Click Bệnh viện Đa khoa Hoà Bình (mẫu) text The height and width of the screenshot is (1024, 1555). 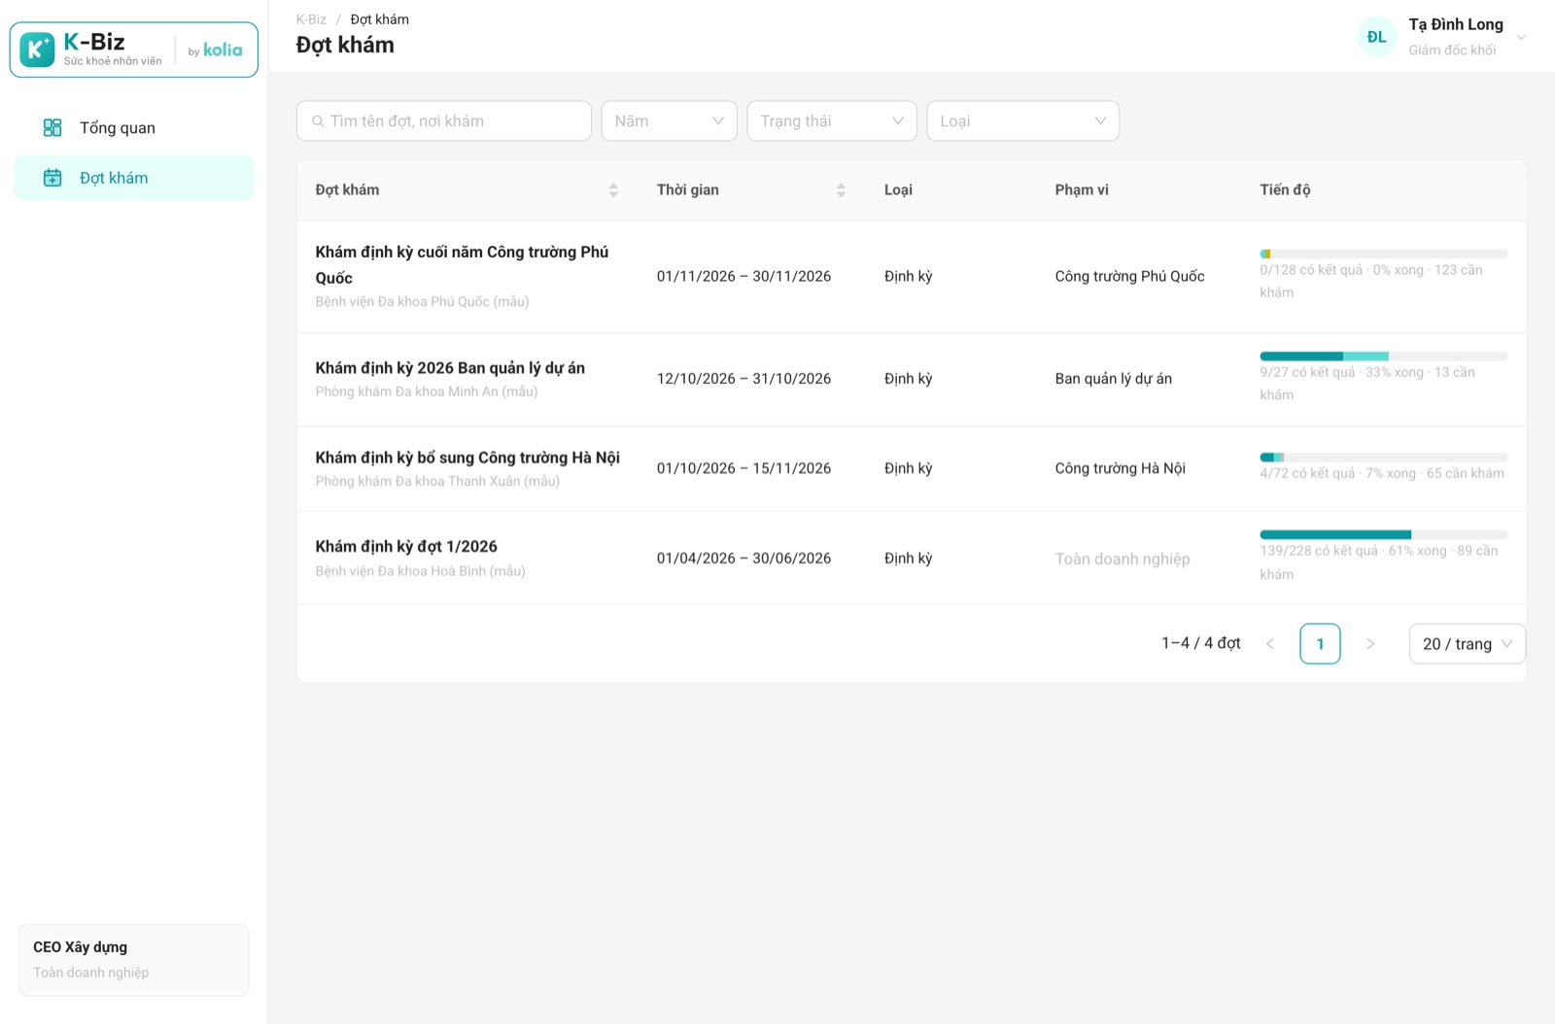421,571
